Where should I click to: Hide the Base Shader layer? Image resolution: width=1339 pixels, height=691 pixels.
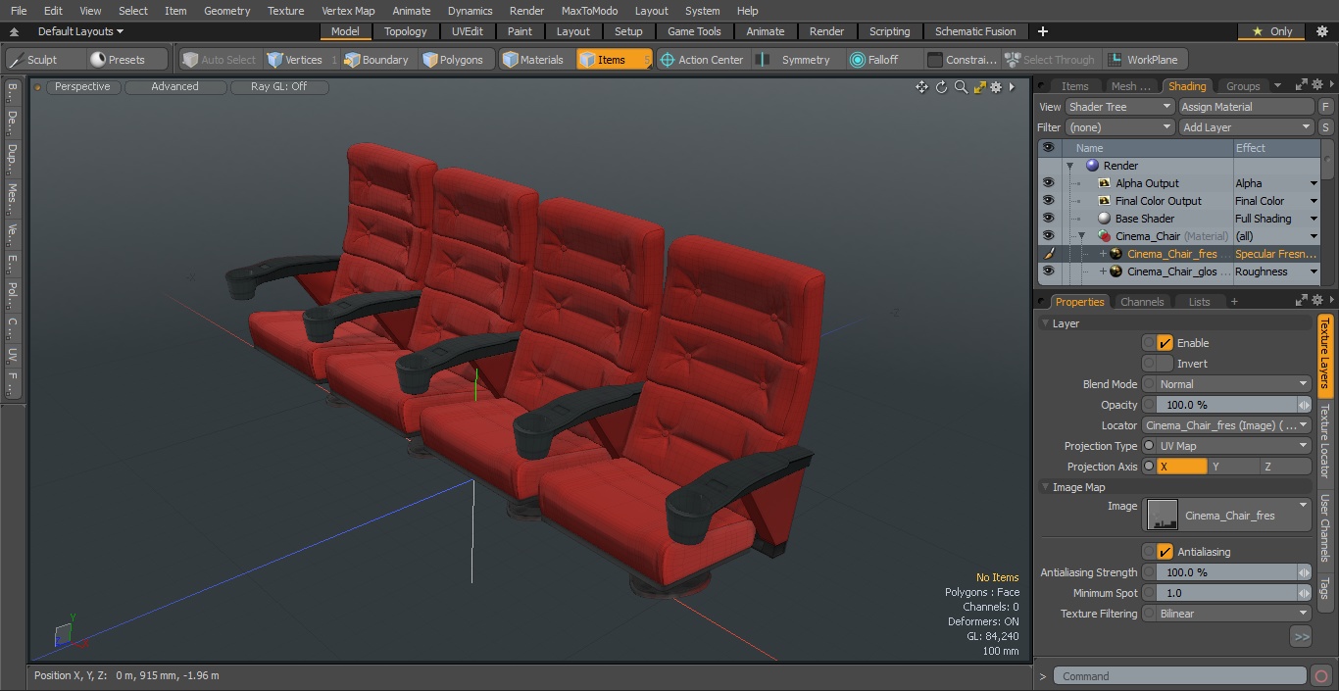[x=1048, y=219]
